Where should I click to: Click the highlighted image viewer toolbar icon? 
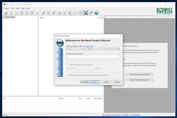86,13
